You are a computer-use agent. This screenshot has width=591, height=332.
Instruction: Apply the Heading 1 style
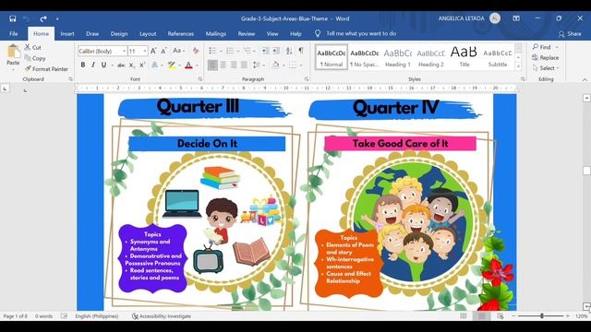398,57
